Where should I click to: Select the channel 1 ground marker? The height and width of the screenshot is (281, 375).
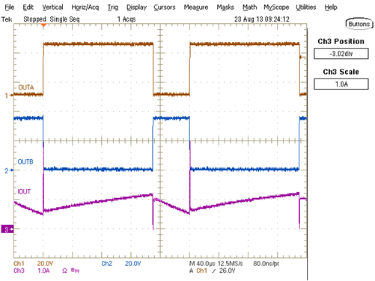point(8,96)
